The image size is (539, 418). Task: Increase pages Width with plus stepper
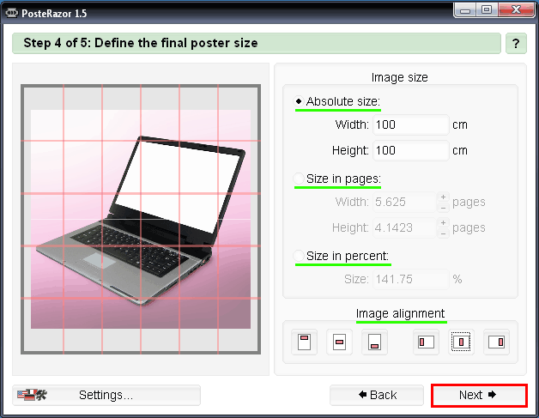443,197
